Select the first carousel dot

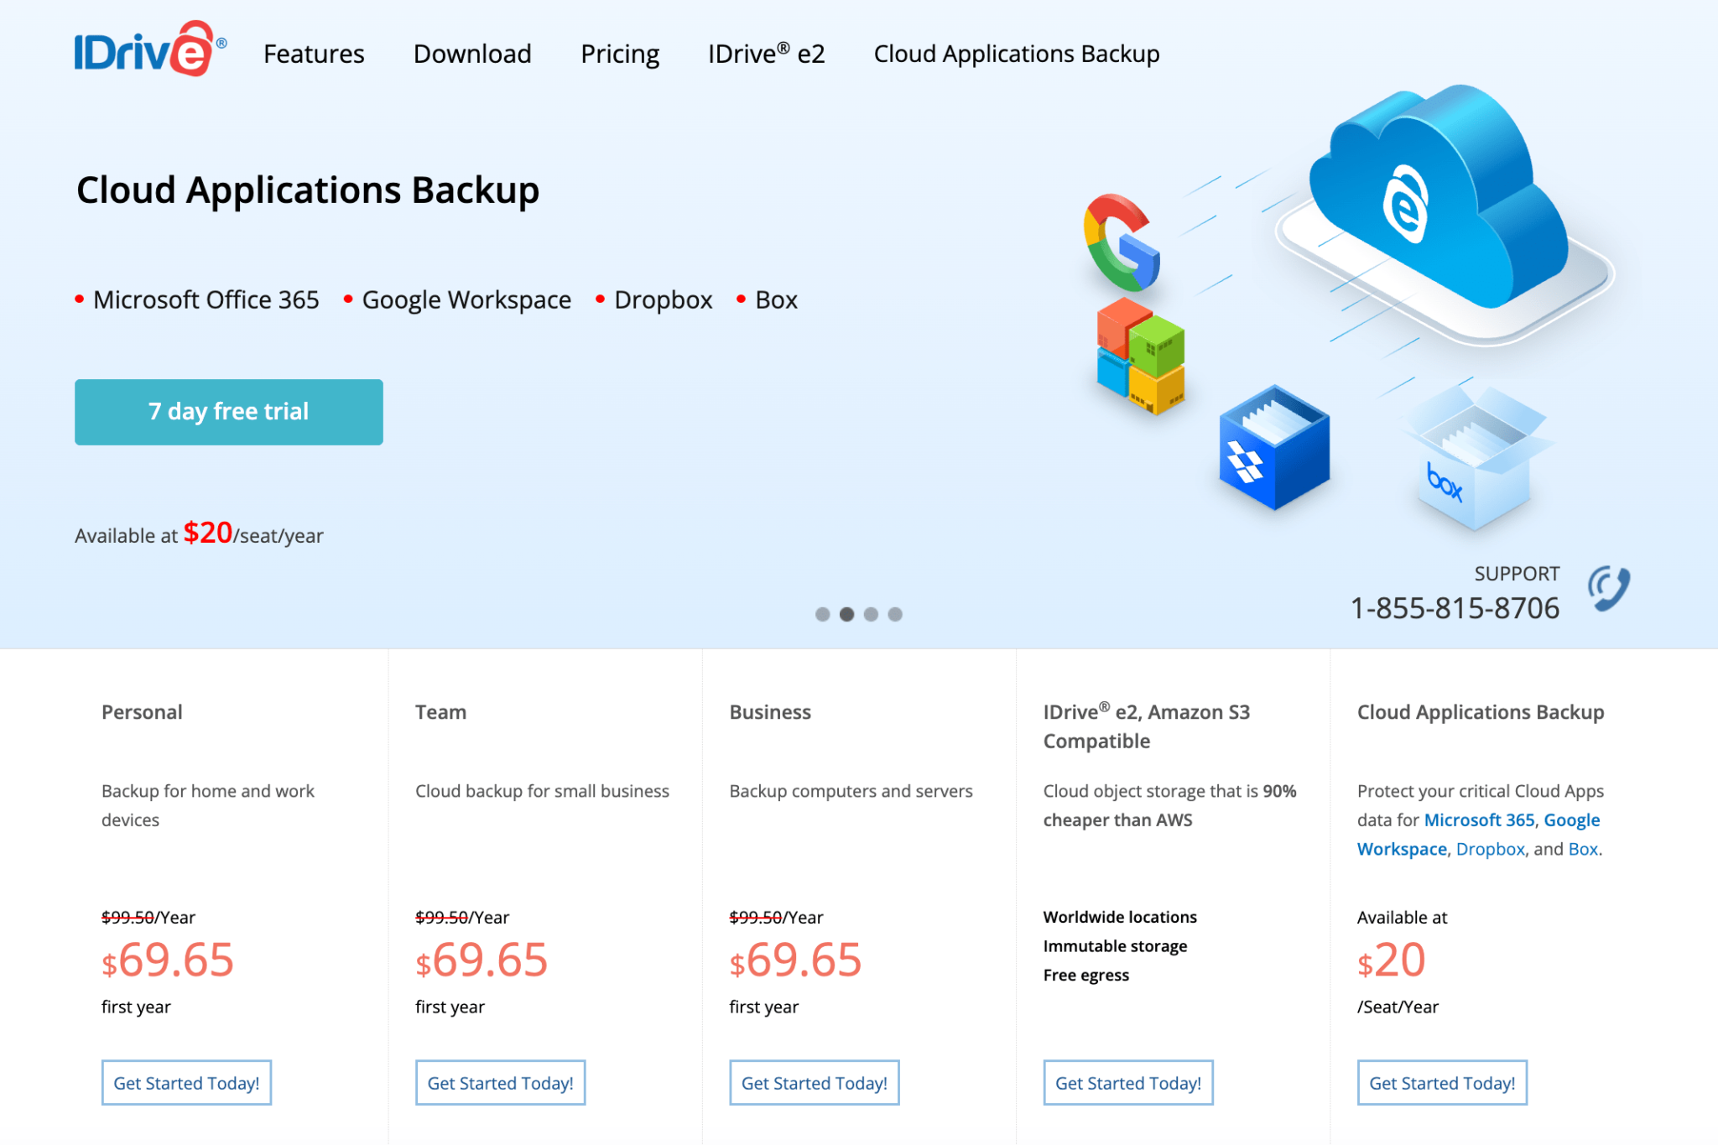coord(822,614)
